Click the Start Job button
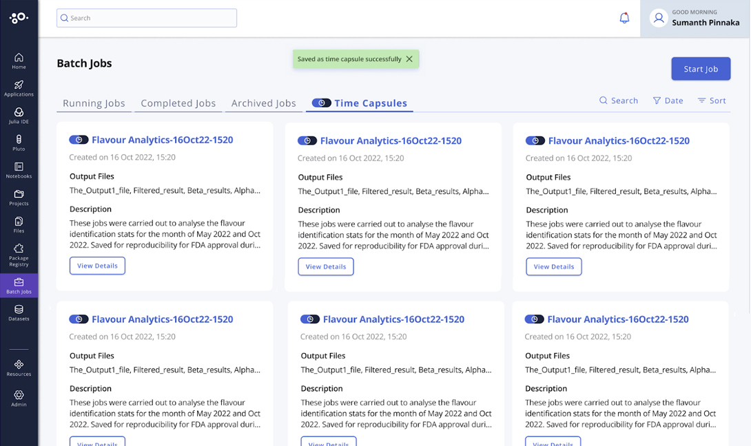This screenshot has height=446, width=751. [x=701, y=69]
